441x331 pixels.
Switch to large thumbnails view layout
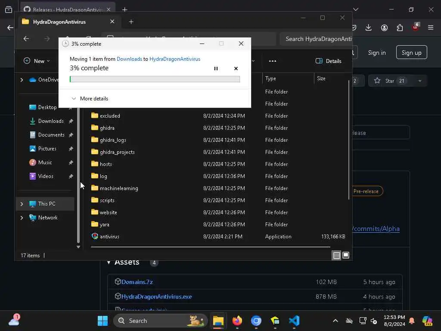pos(346,255)
